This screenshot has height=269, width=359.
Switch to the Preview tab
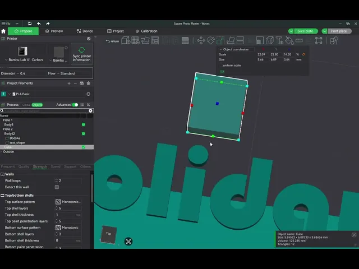pos(54,31)
